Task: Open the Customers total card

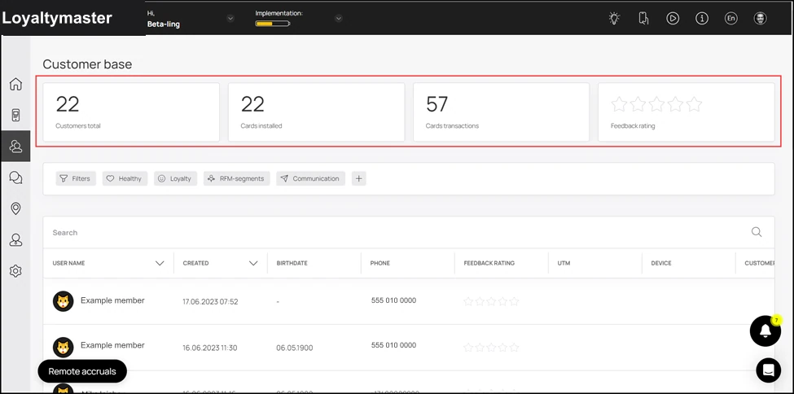Action: [x=131, y=112]
